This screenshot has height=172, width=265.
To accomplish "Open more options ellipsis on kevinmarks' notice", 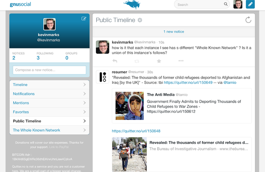I will tap(181, 61).
